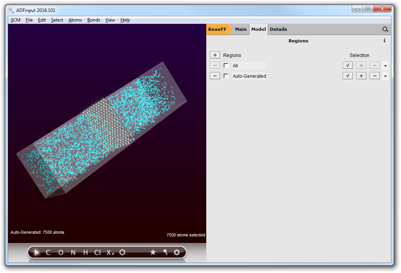Remove selection from Auto-Generated region

click(x=375, y=76)
